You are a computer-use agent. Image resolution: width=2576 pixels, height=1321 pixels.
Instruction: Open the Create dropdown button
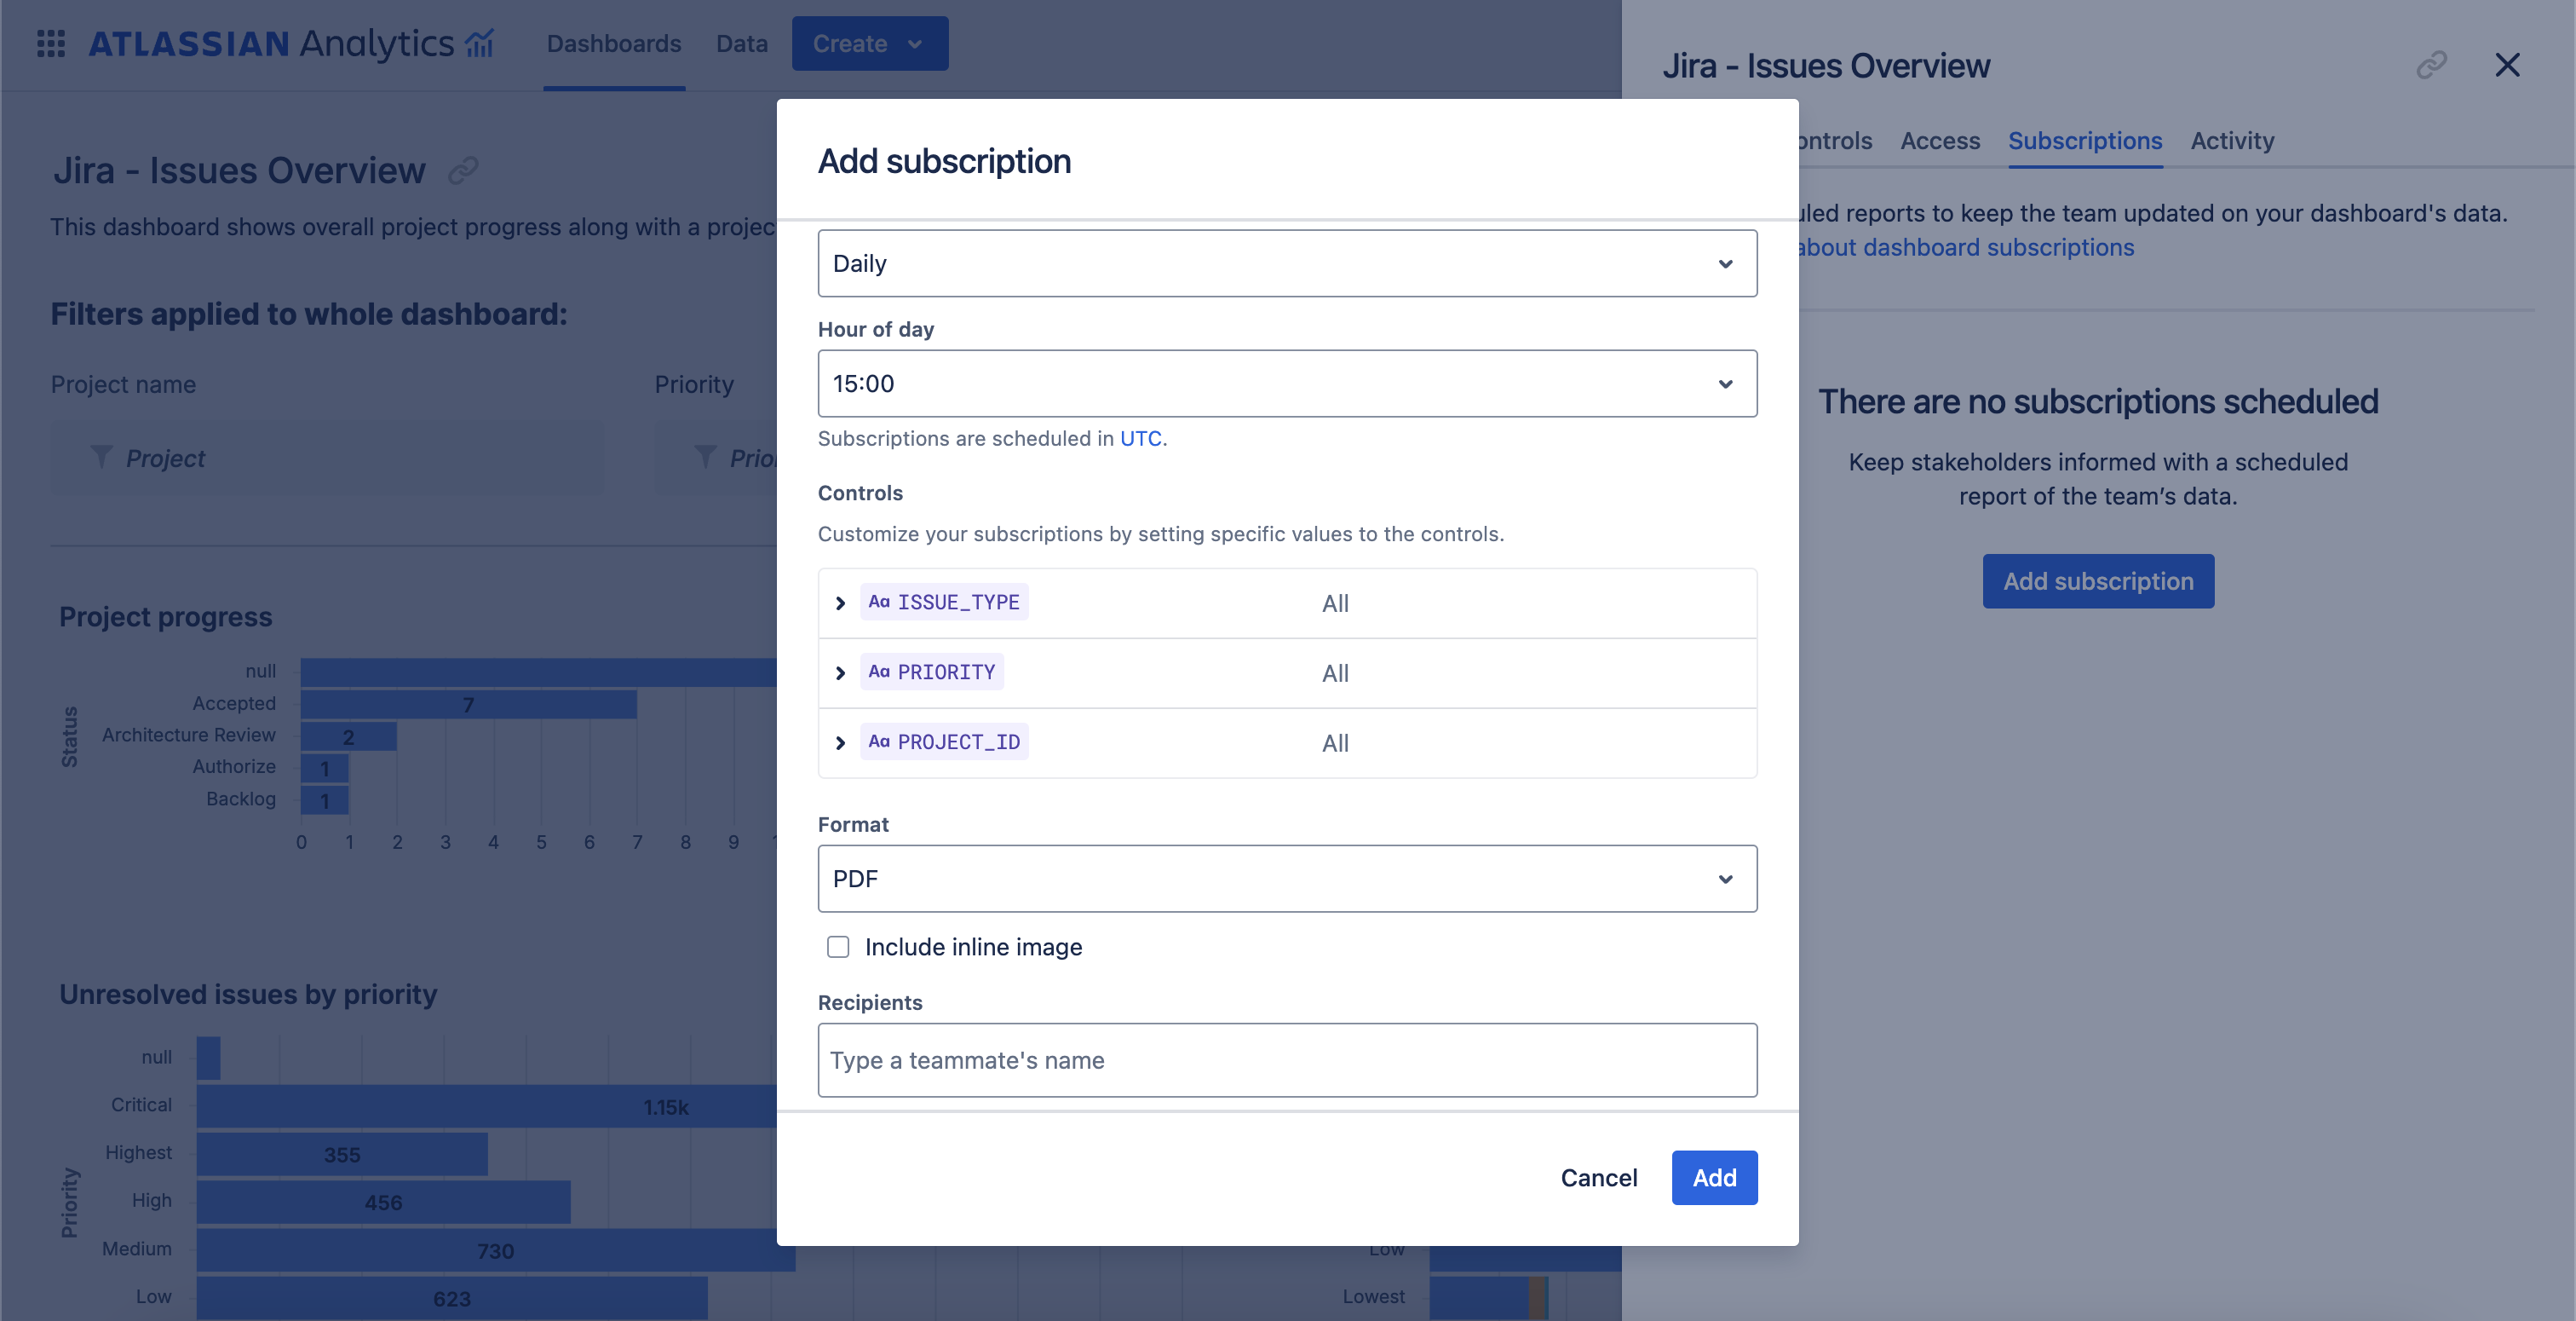(869, 43)
